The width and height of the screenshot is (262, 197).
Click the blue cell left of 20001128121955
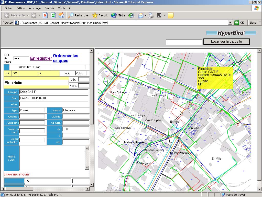tap(6, 67)
